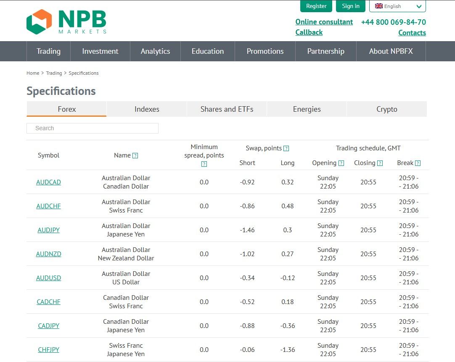Open the Contacts link

(x=412, y=33)
